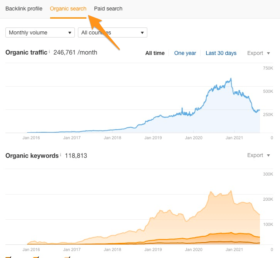
Task: Click the 500K axis label
Action: pyautogui.click(x=268, y=91)
